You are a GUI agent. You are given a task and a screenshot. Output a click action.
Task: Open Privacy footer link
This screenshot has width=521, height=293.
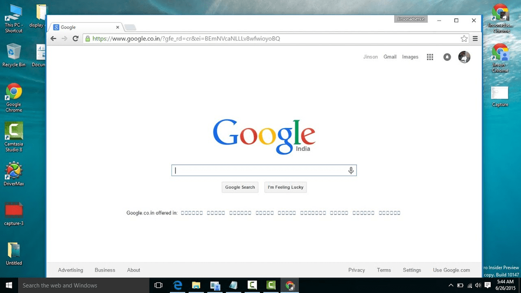coord(356,270)
